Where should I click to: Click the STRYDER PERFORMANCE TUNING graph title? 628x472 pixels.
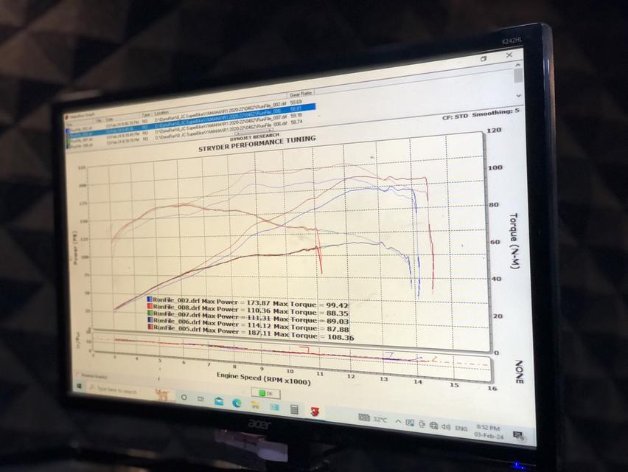257,143
